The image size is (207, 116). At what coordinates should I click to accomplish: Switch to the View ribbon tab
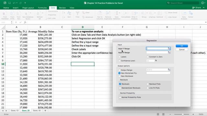pos(72,8)
